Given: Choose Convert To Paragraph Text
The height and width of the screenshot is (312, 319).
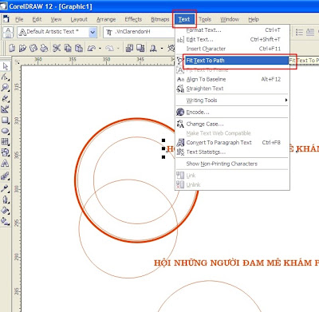Looking at the screenshot, I should [x=232, y=143].
